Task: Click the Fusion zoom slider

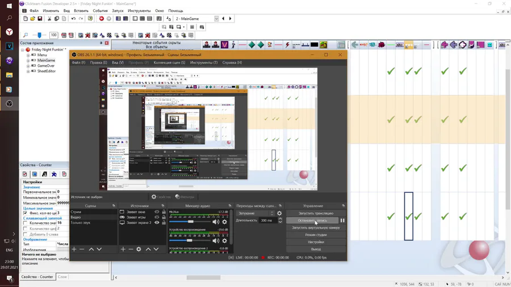Action: coord(39,35)
